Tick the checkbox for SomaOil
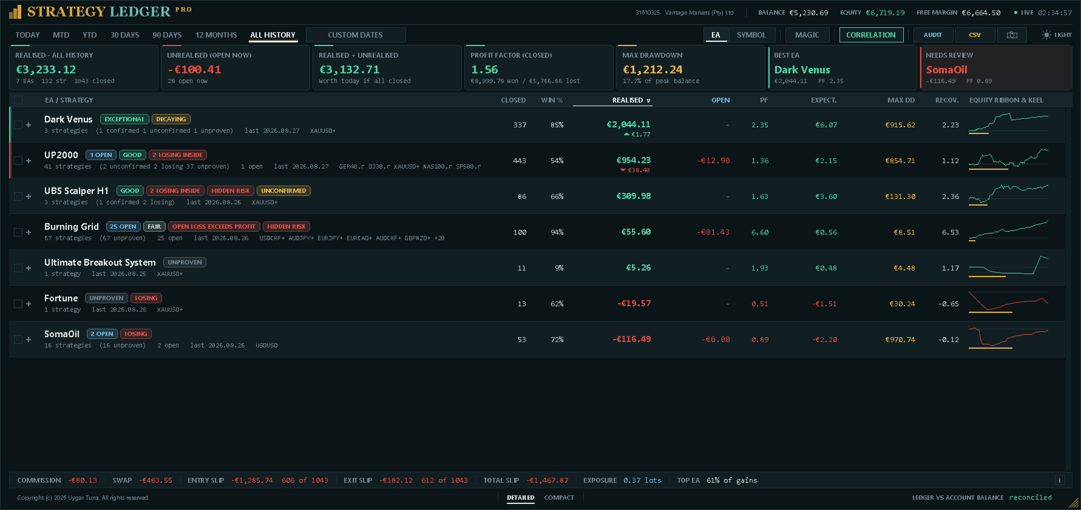 (x=18, y=340)
